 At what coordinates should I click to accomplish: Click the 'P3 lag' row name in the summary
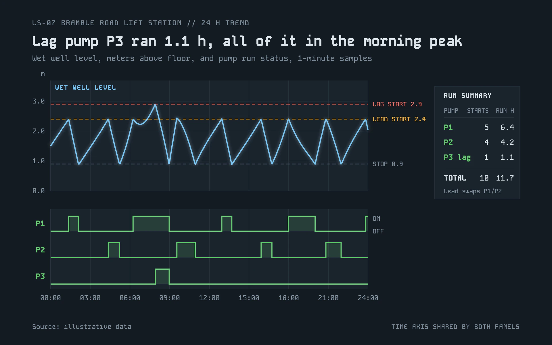coord(457,158)
